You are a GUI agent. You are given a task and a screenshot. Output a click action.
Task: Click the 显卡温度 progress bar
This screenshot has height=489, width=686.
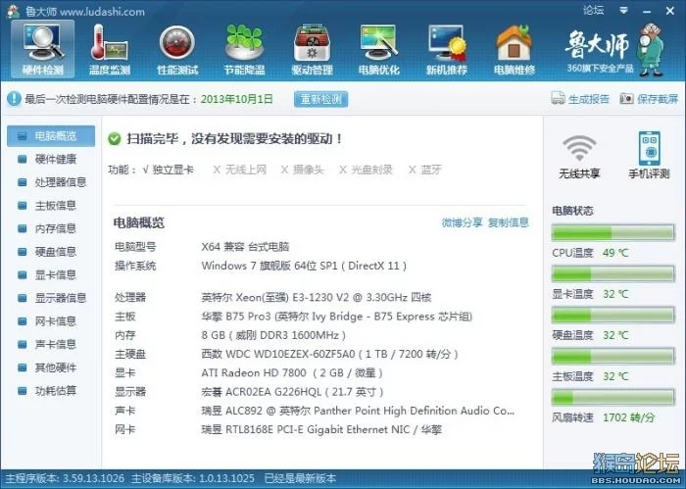612,274
